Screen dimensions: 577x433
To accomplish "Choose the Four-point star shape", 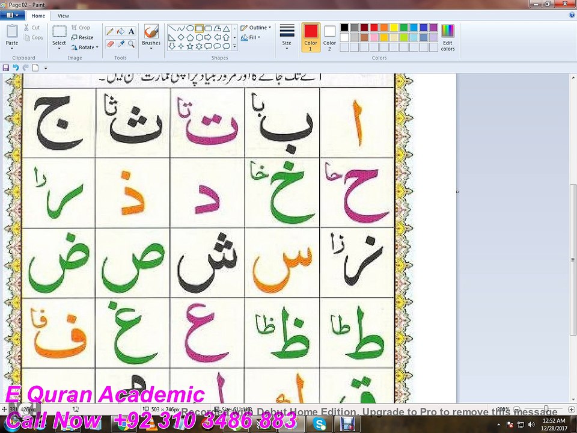I will pos(181,46).
